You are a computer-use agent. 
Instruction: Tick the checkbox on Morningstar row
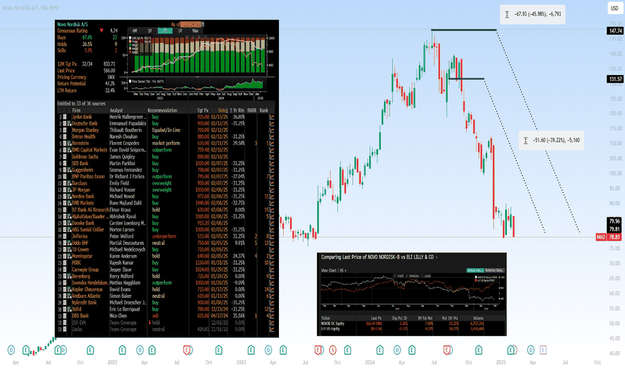pyautogui.click(x=64, y=256)
